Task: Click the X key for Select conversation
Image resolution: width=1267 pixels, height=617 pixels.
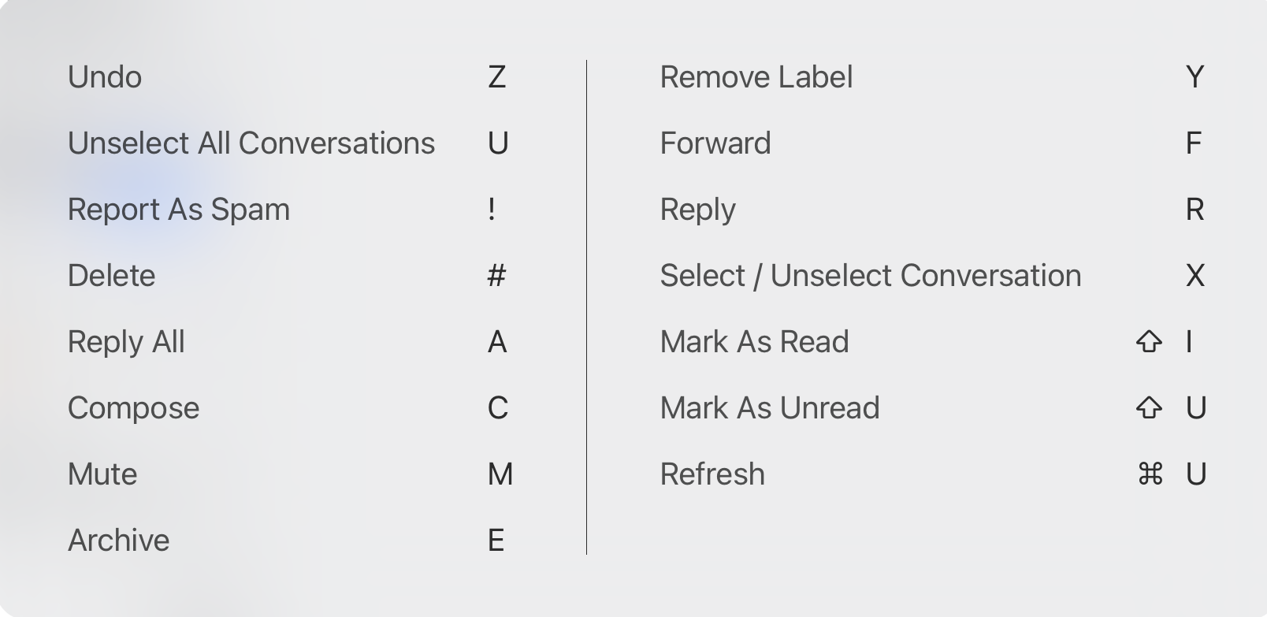Action: [1195, 276]
